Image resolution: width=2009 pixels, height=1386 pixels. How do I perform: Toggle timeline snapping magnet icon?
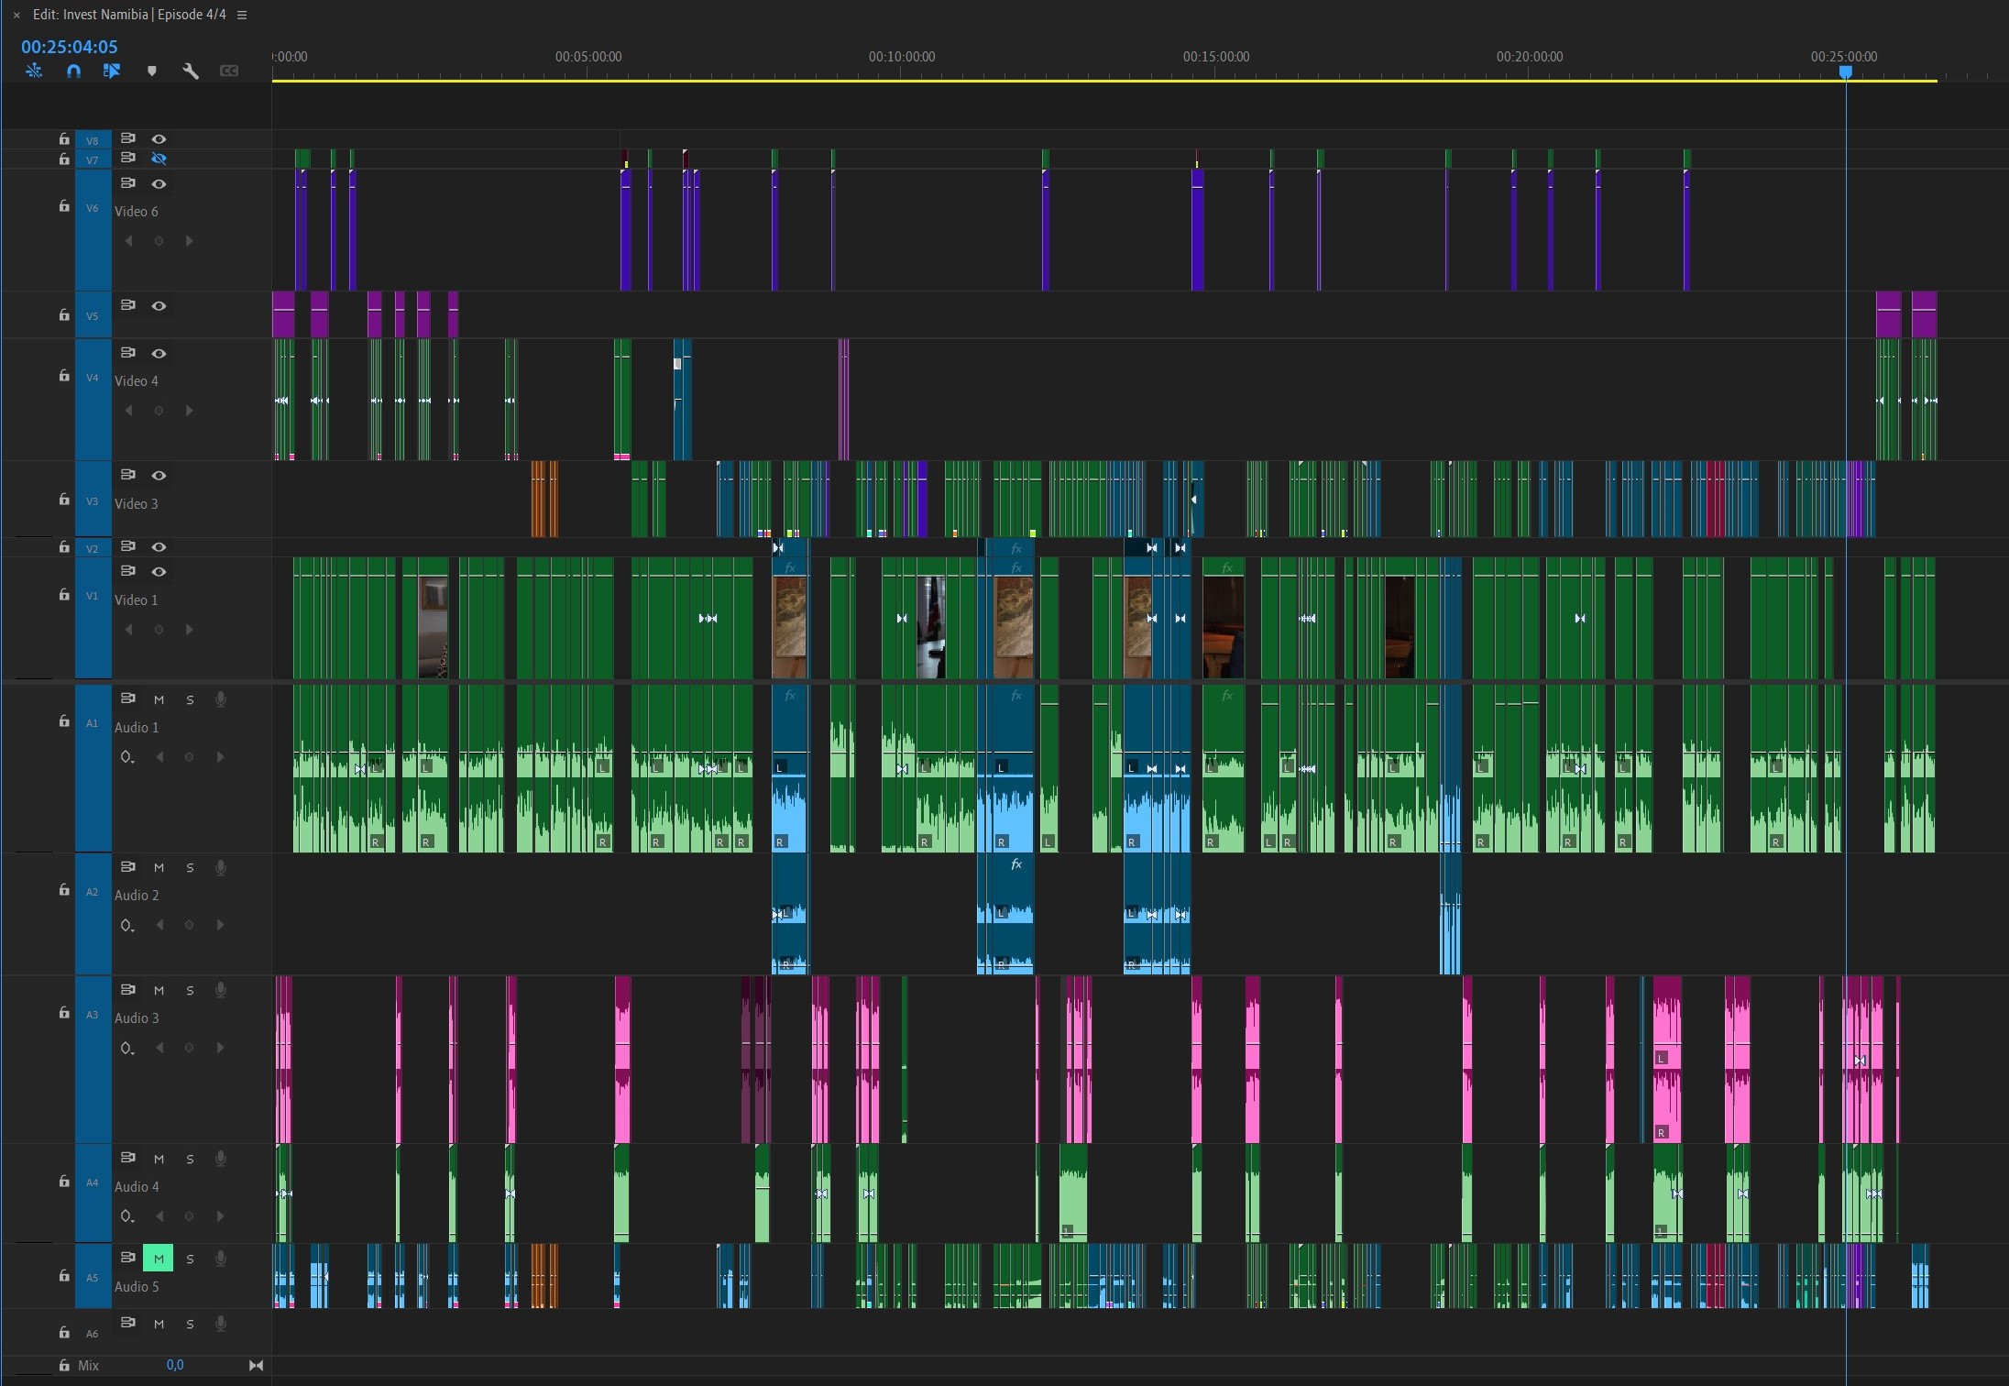click(x=73, y=71)
